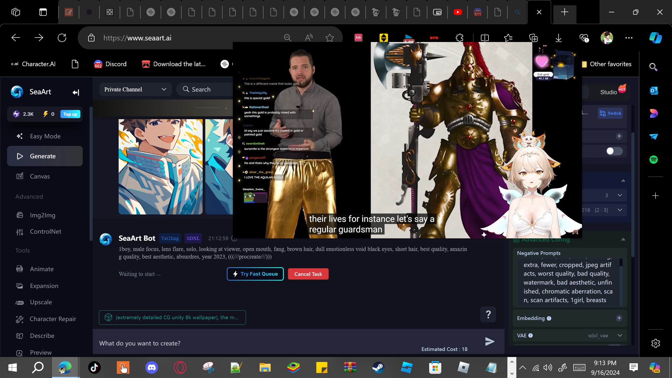Show Embedding info tooltip icon
This screenshot has width=672, height=378.
click(549, 318)
